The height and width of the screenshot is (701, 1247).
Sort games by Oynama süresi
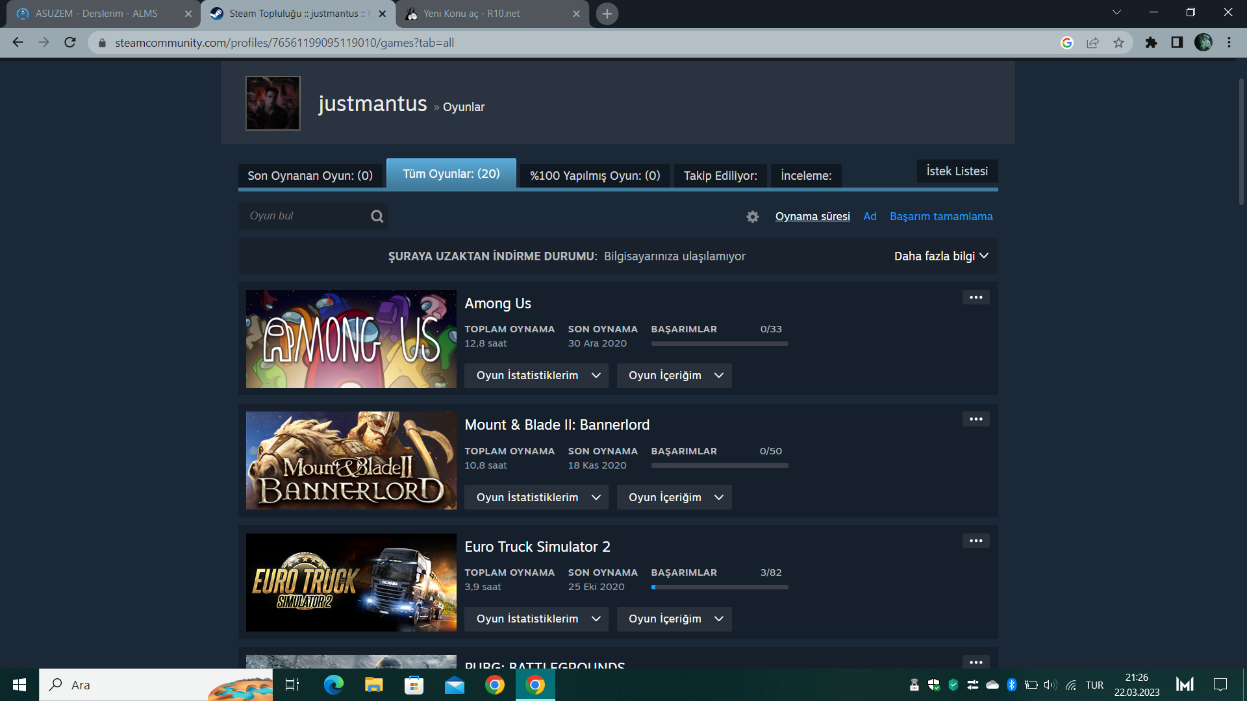812,217
